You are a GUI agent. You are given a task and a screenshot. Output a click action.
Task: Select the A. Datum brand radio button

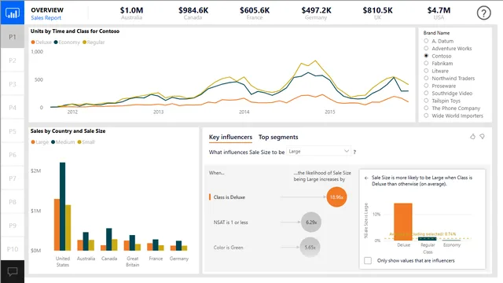426,41
